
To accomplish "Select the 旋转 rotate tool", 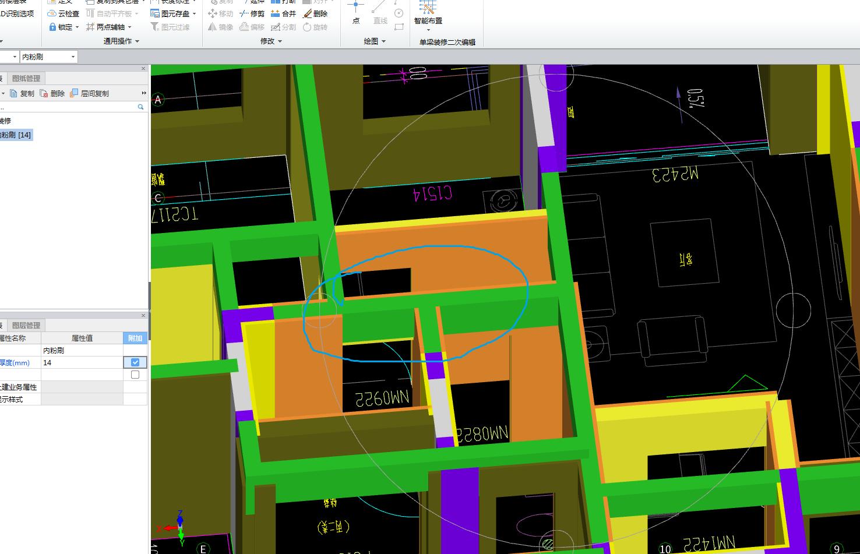I will point(315,27).
